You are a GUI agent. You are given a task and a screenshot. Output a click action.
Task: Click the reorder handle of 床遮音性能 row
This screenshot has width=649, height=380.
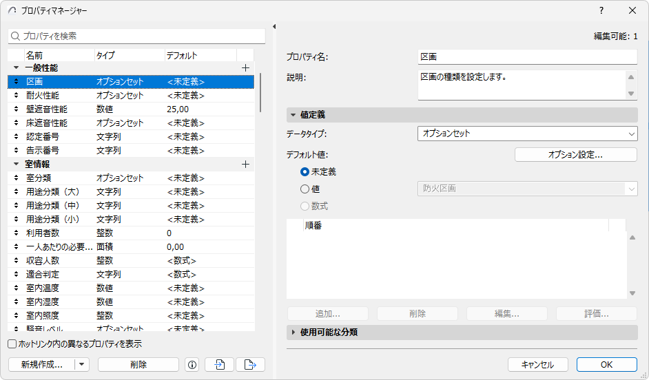click(16, 123)
